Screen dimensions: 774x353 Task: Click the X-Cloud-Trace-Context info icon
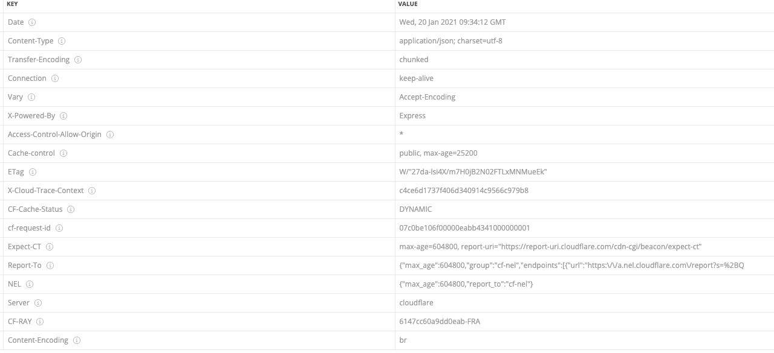pos(92,191)
